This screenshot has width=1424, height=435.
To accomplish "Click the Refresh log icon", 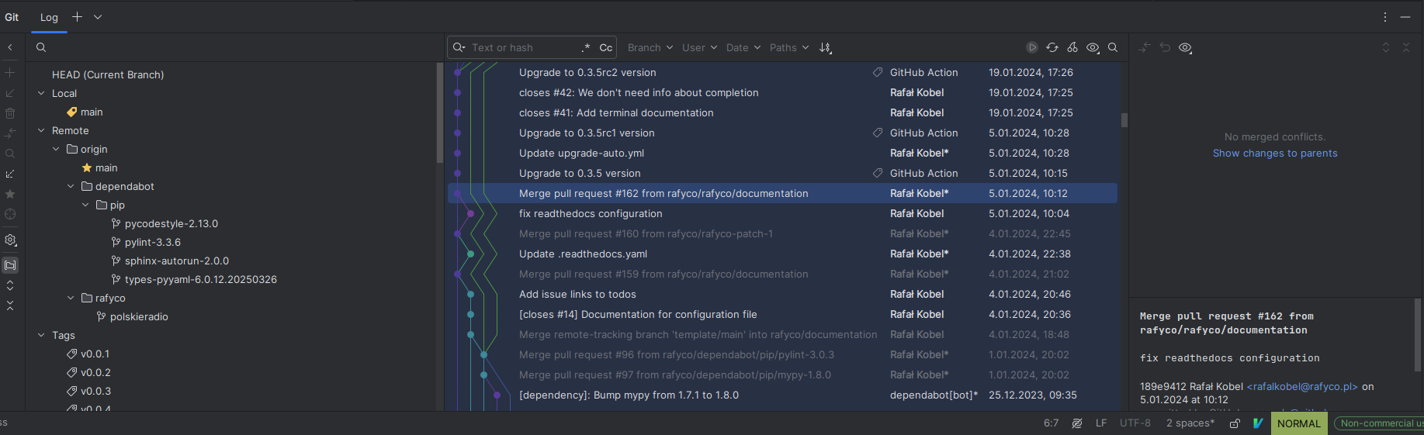I will tap(1052, 47).
